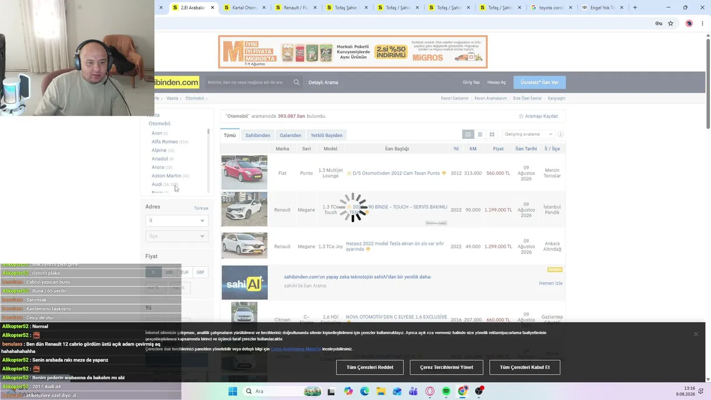Switch to the Engel Yok browser tab
This screenshot has height=400, width=711.
coord(602,8)
